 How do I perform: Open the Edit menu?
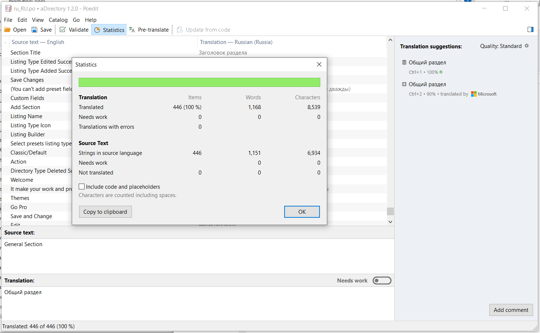[x=22, y=20]
